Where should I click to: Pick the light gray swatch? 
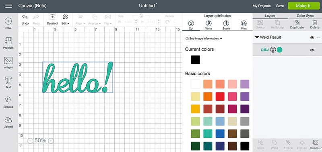tap(245, 121)
